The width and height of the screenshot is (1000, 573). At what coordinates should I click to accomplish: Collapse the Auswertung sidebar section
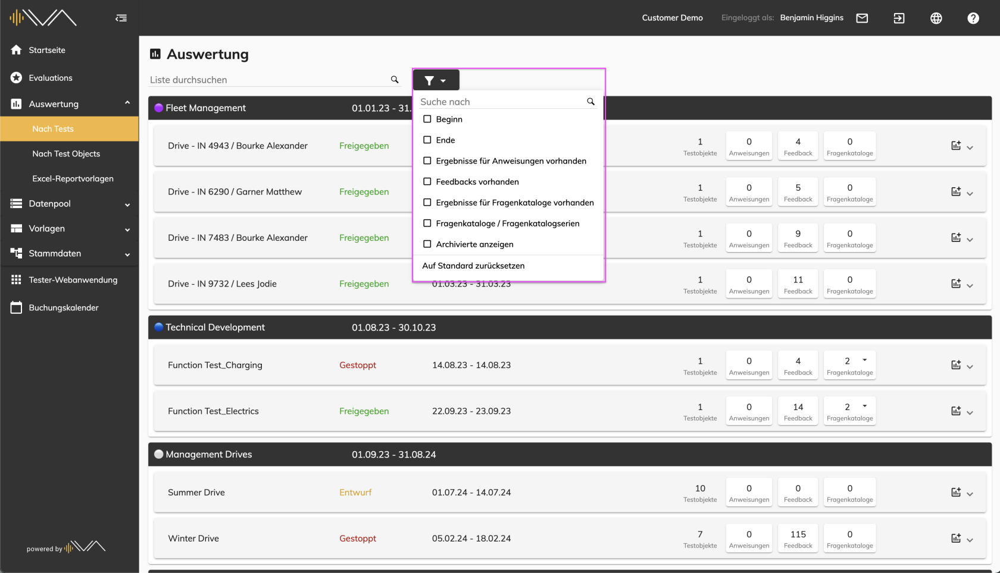(127, 103)
